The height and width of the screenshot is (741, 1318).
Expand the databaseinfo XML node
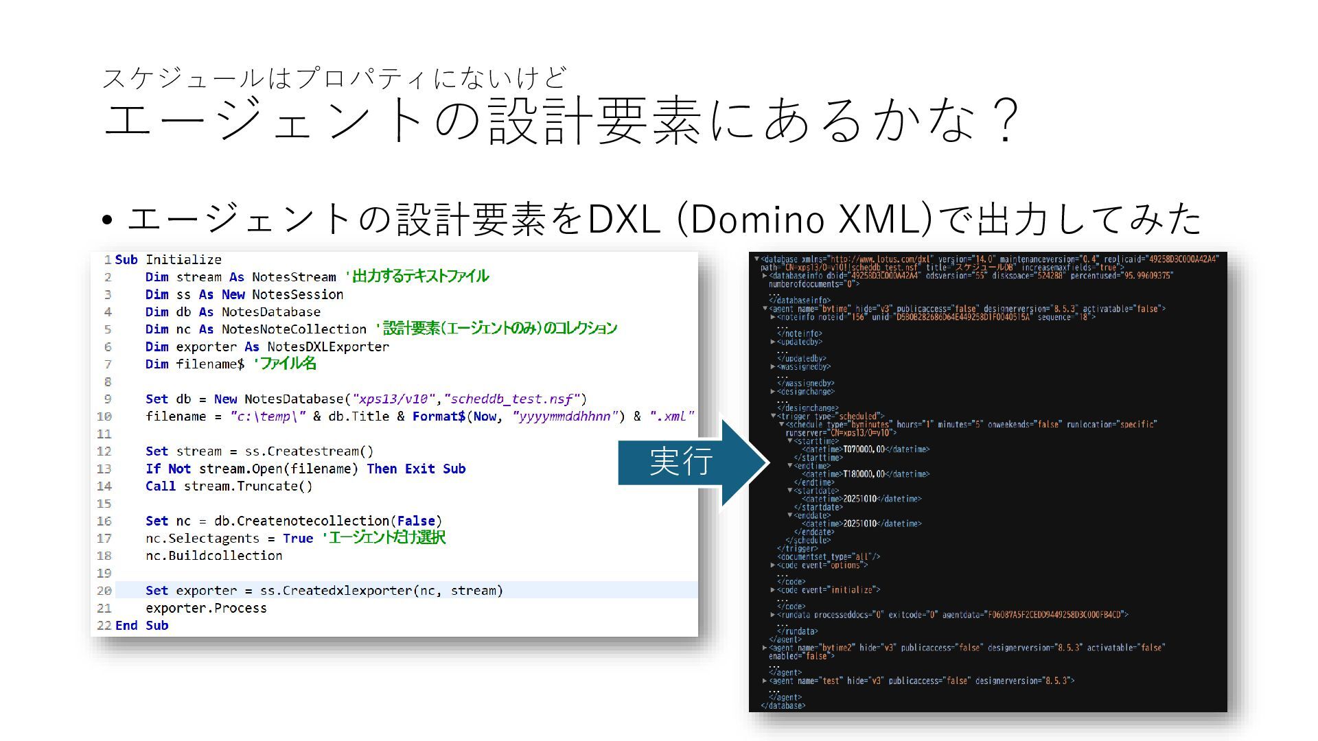pos(765,276)
